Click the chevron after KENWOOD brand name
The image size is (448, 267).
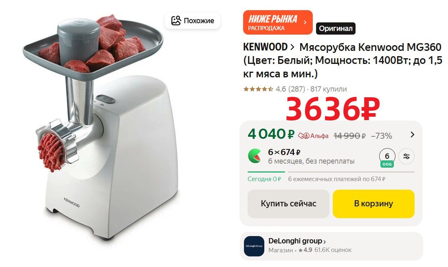292,47
